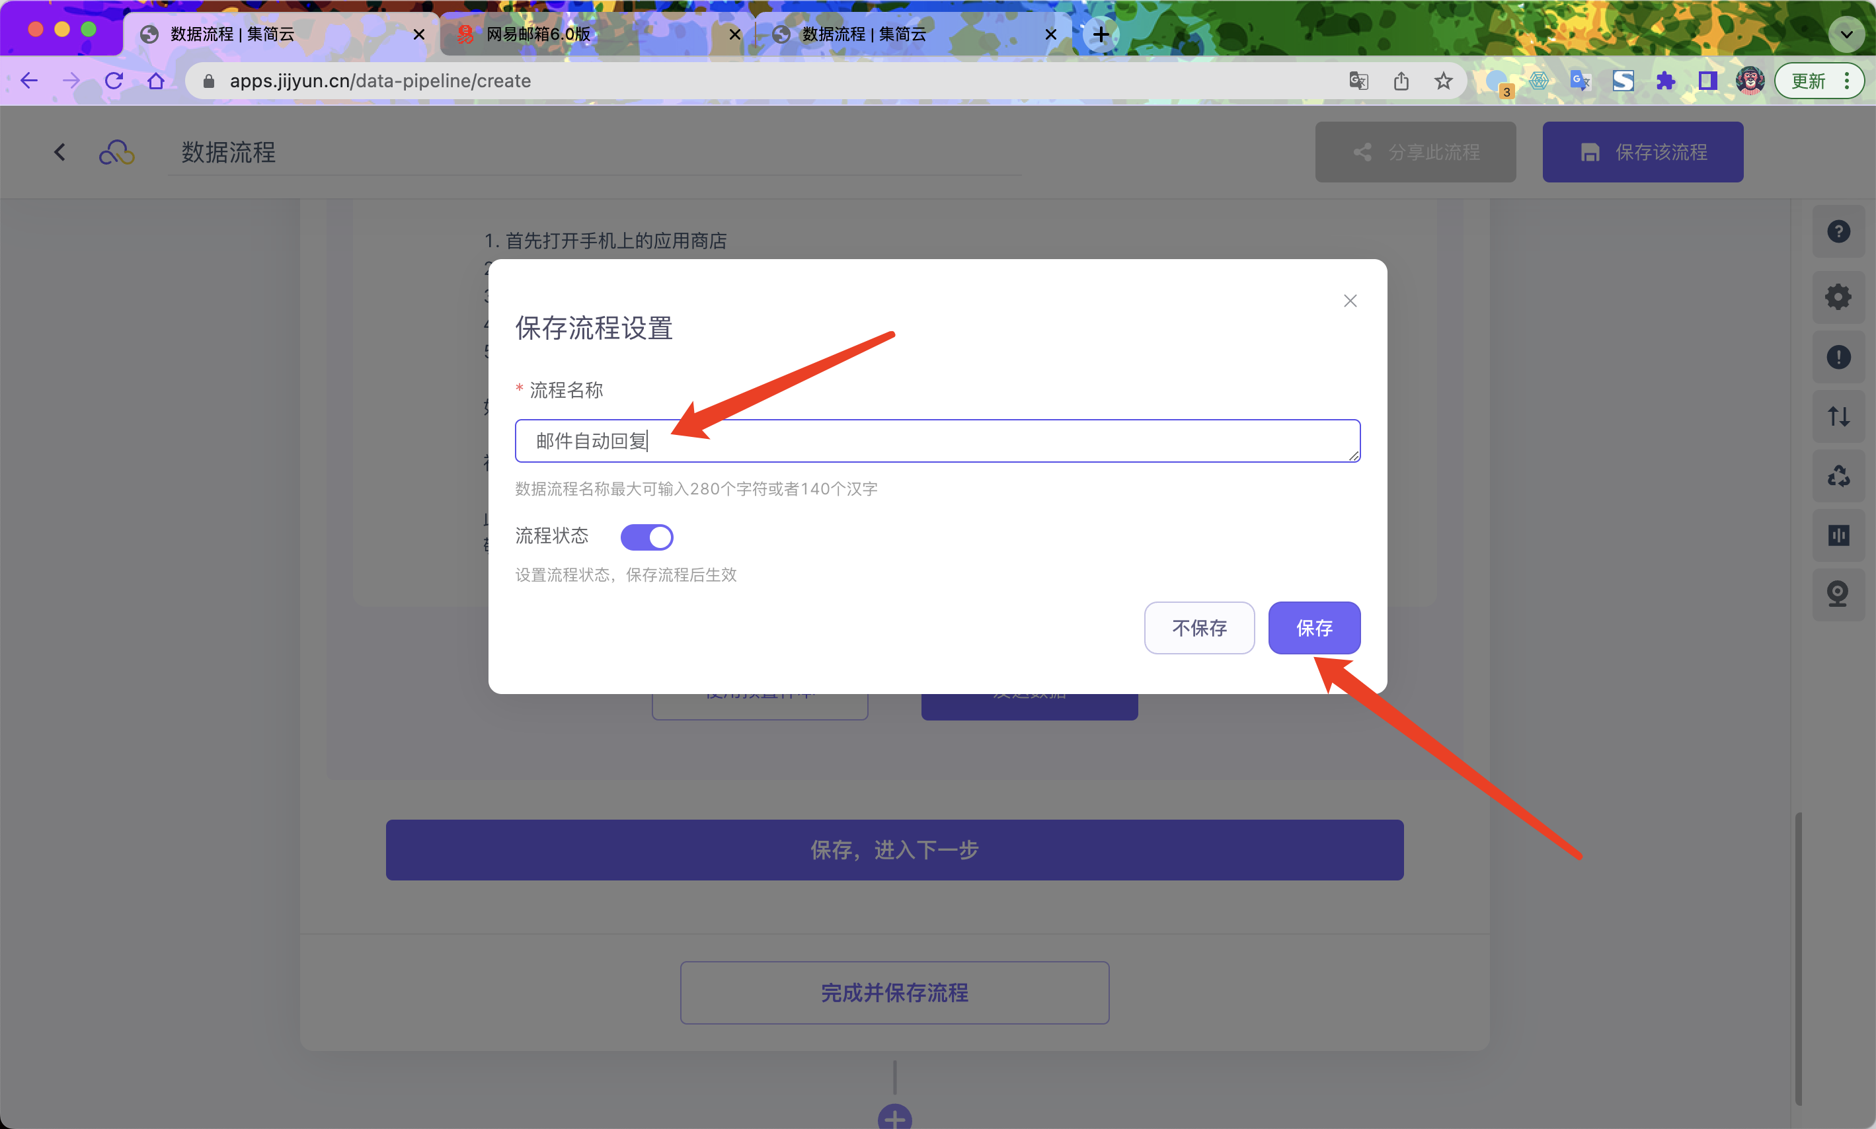Click the 流程名称 text input field
1876x1129 pixels.
937,442
